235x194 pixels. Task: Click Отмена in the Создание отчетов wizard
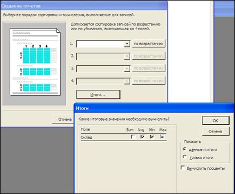coord(63,119)
